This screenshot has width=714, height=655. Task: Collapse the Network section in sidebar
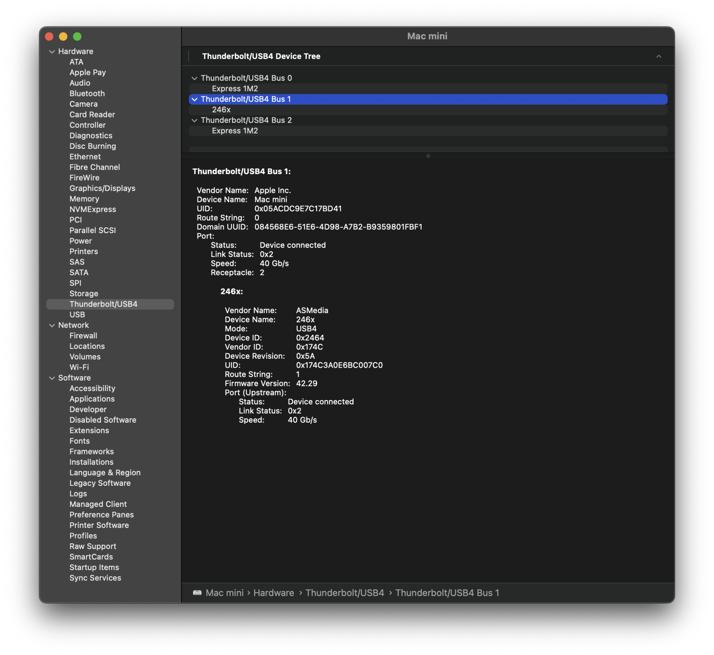[52, 326]
